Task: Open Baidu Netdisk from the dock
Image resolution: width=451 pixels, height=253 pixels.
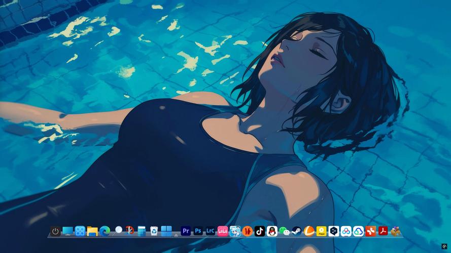Action: pyautogui.click(x=346, y=231)
